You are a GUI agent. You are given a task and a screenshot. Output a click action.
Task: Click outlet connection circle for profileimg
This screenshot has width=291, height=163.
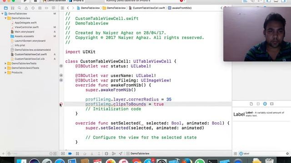click(61, 80)
